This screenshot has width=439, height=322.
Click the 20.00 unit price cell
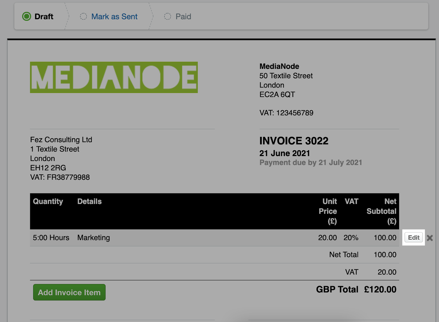coord(328,238)
